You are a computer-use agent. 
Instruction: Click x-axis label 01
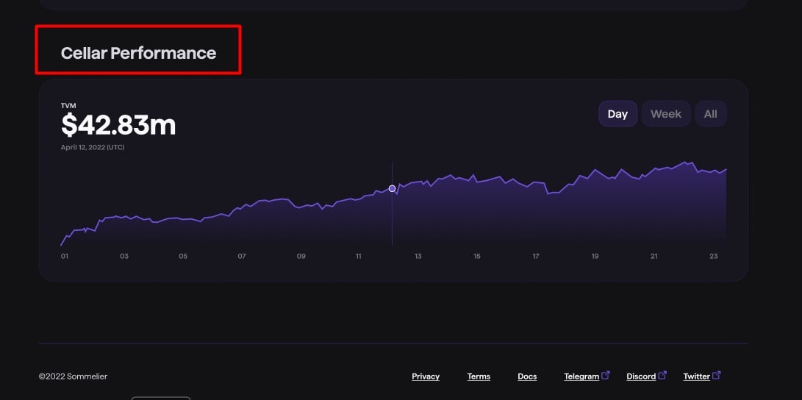coord(65,257)
